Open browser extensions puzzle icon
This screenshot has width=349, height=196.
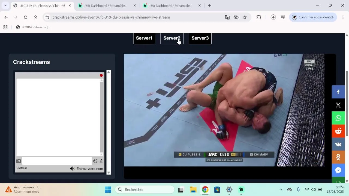[x=259, y=17]
